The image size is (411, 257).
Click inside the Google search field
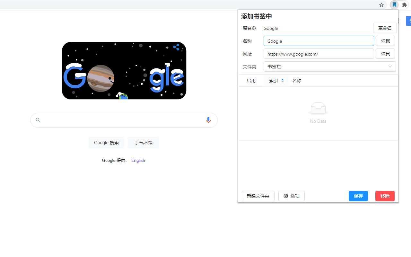point(124,120)
